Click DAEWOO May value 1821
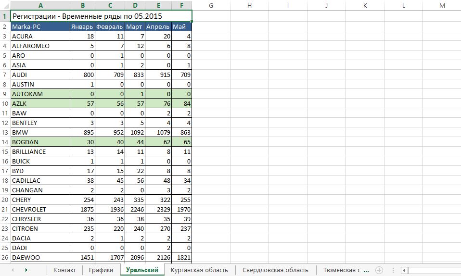This screenshot has width=461, height=276. click(x=182, y=257)
